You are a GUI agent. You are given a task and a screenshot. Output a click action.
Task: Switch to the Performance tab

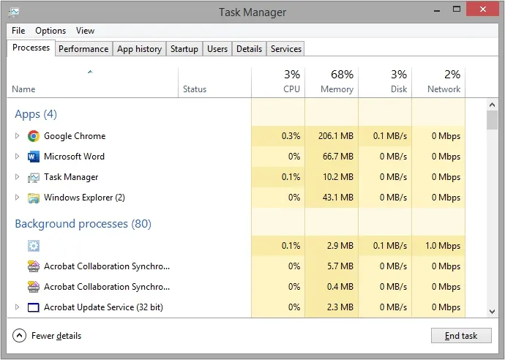pos(83,49)
